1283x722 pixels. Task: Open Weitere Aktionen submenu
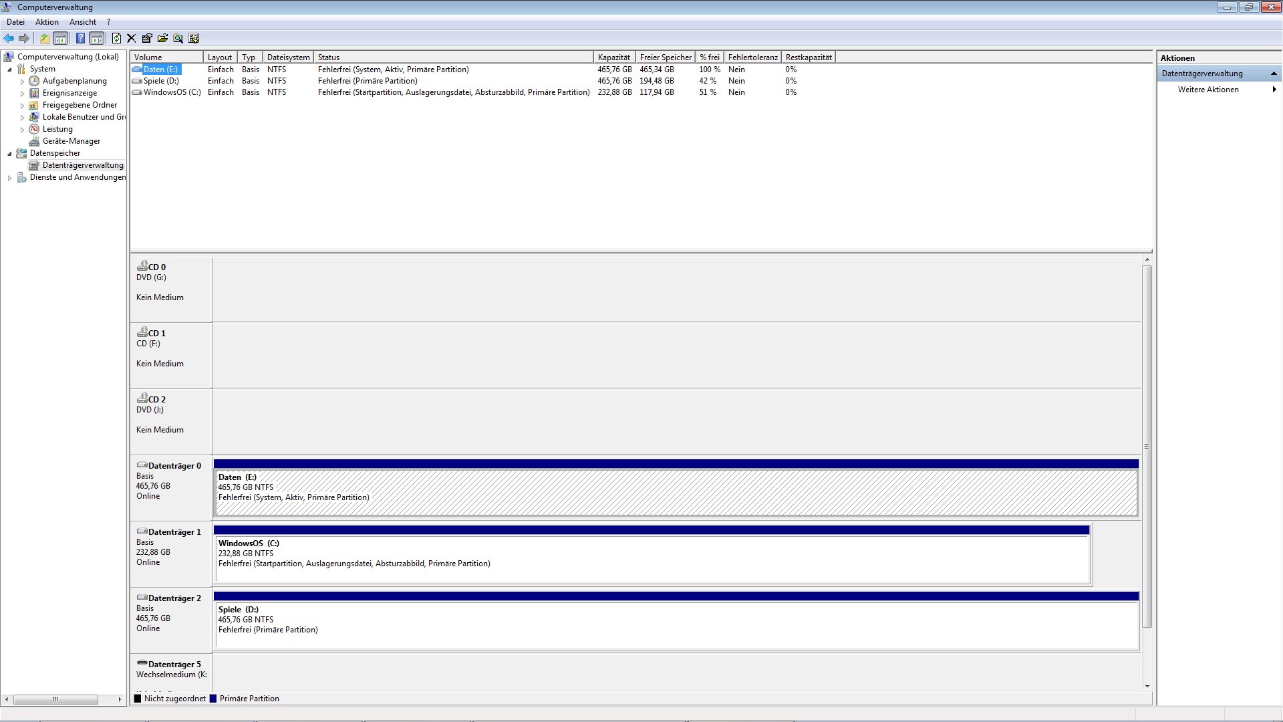point(1208,90)
